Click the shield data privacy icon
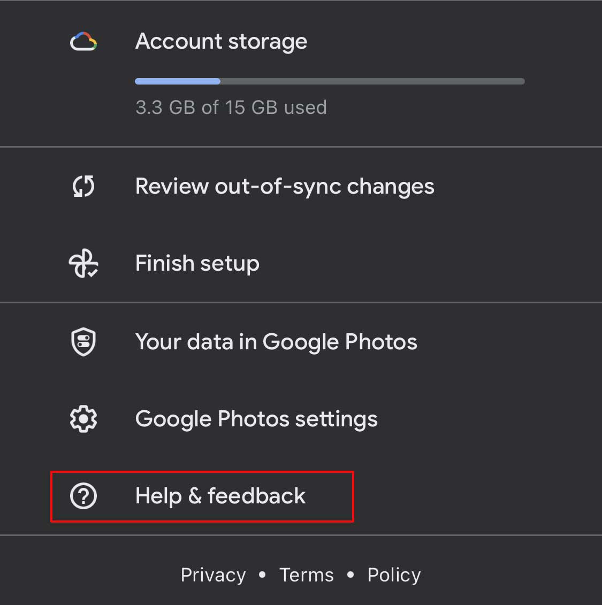Screen dimensions: 602x605 (x=83, y=342)
